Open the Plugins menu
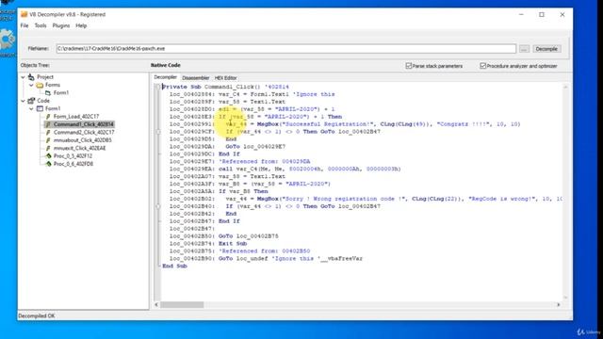Image resolution: width=603 pixels, height=339 pixels. coord(61,25)
